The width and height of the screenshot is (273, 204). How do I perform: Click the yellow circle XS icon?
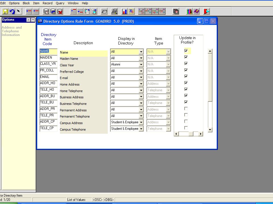131,12
